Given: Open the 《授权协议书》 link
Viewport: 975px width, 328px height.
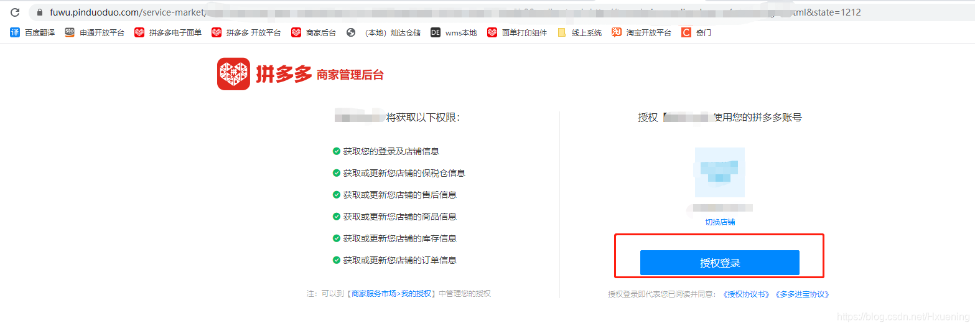Looking at the screenshot, I should [747, 294].
